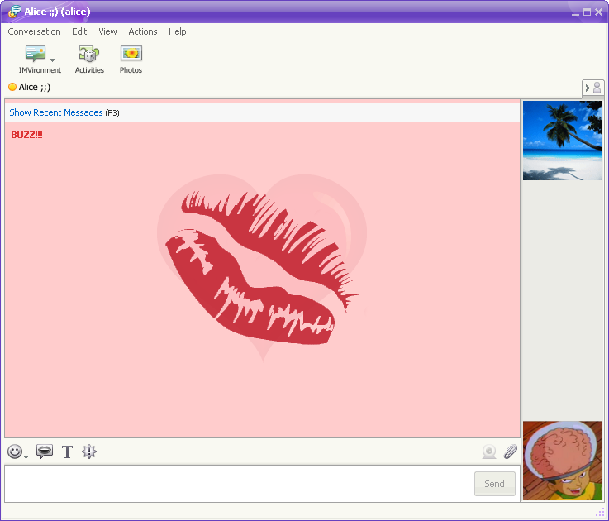Expand the IMVironment dropdown arrow
Image resolution: width=609 pixels, height=521 pixels.
(53, 60)
